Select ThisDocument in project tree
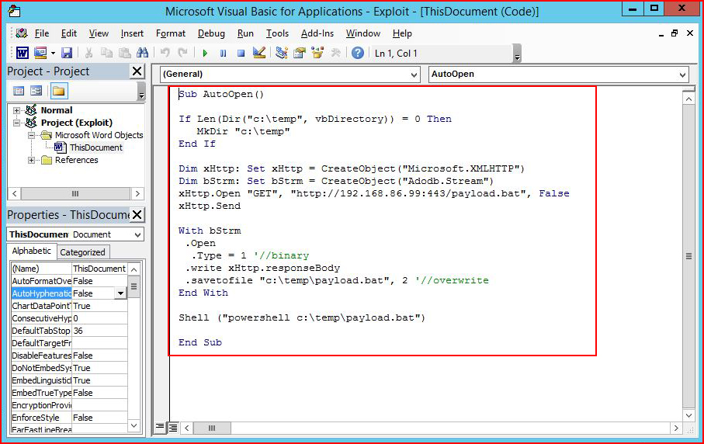Image resolution: width=704 pixels, height=444 pixels. pos(95,147)
